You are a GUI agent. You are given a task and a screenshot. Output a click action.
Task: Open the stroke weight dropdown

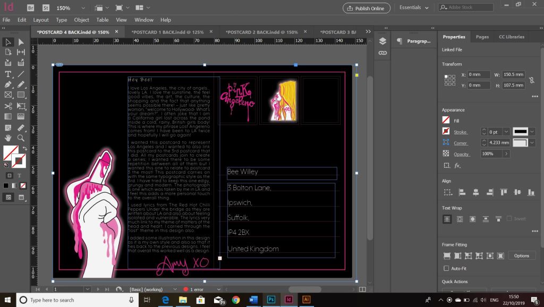506,132
